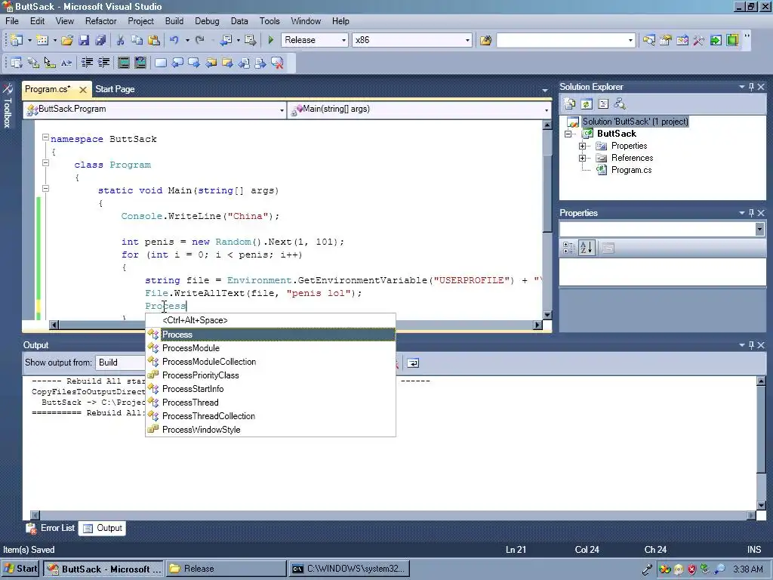Open the Start Page green arrow icon
This screenshot has width=773, height=580.
716,40
